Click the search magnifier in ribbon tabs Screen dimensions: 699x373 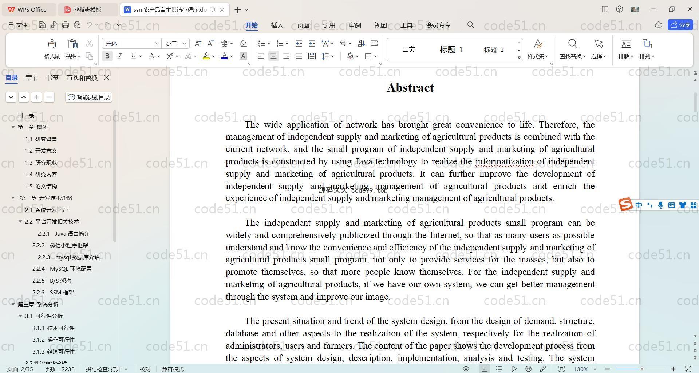click(471, 25)
